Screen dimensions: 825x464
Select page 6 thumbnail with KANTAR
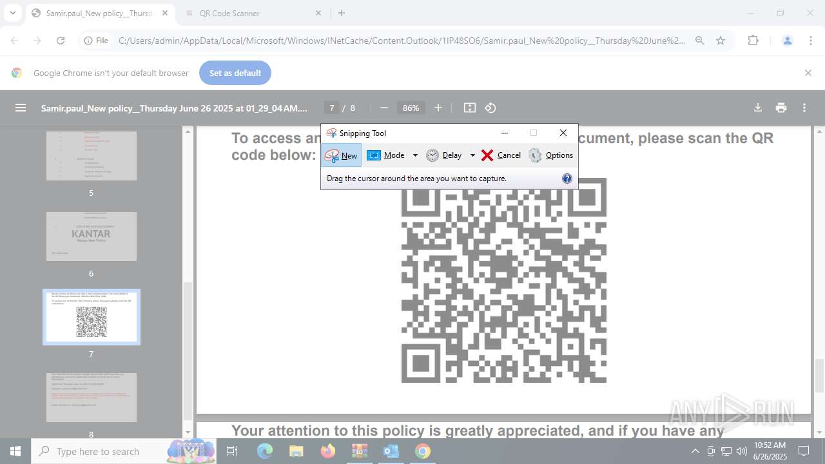(x=92, y=237)
